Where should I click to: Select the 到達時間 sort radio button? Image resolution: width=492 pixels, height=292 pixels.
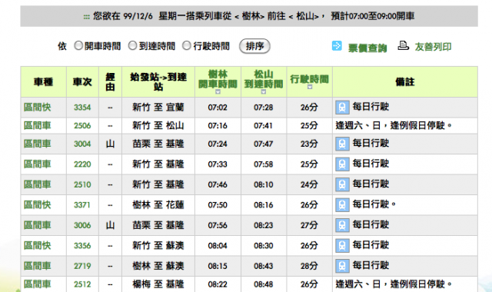point(132,46)
